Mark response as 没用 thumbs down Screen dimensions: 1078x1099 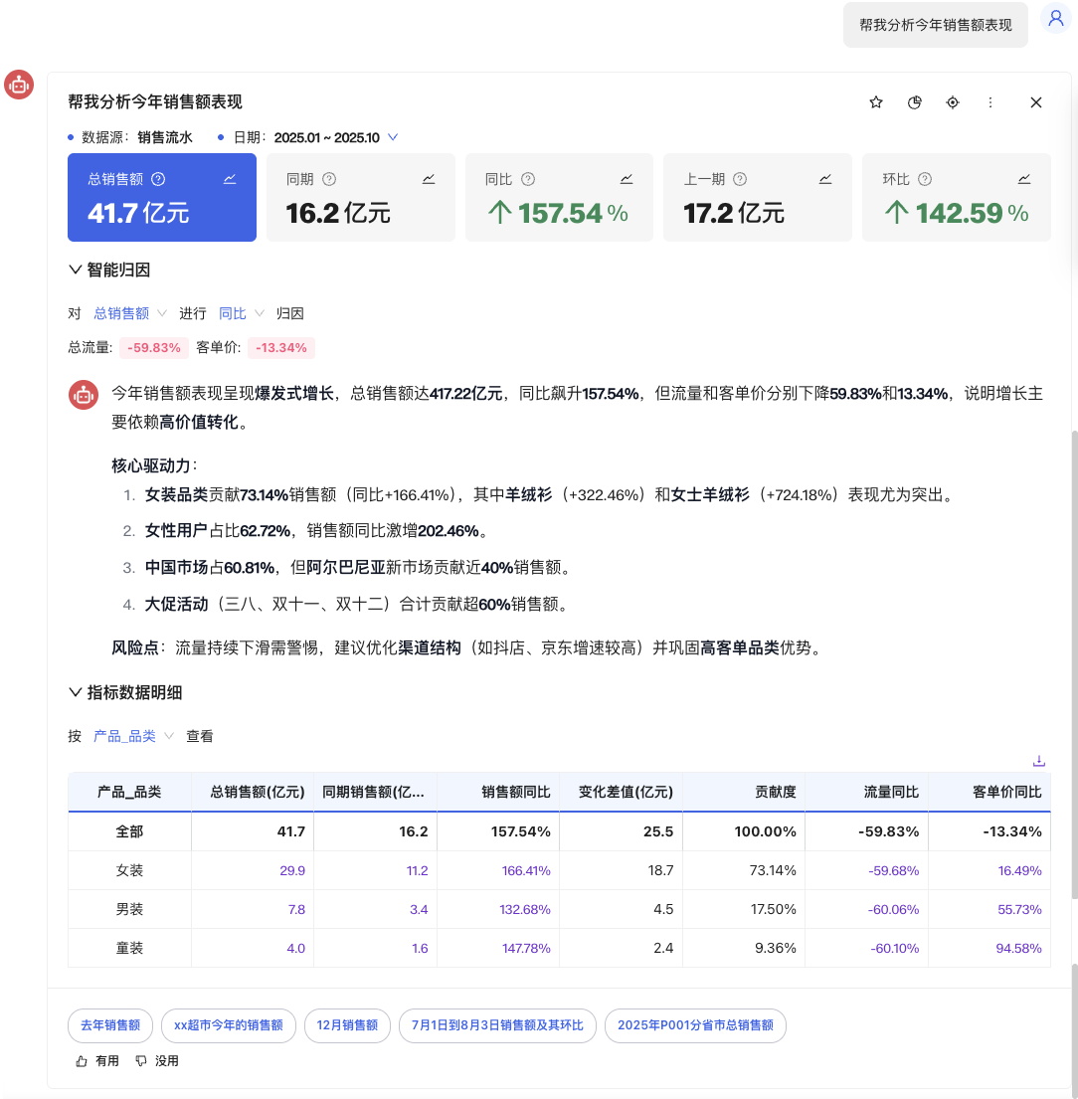(157, 1061)
